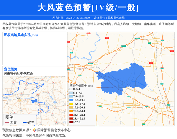
Task: Select the 24.4~28.4 red legend swatch
Action: point(71,115)
